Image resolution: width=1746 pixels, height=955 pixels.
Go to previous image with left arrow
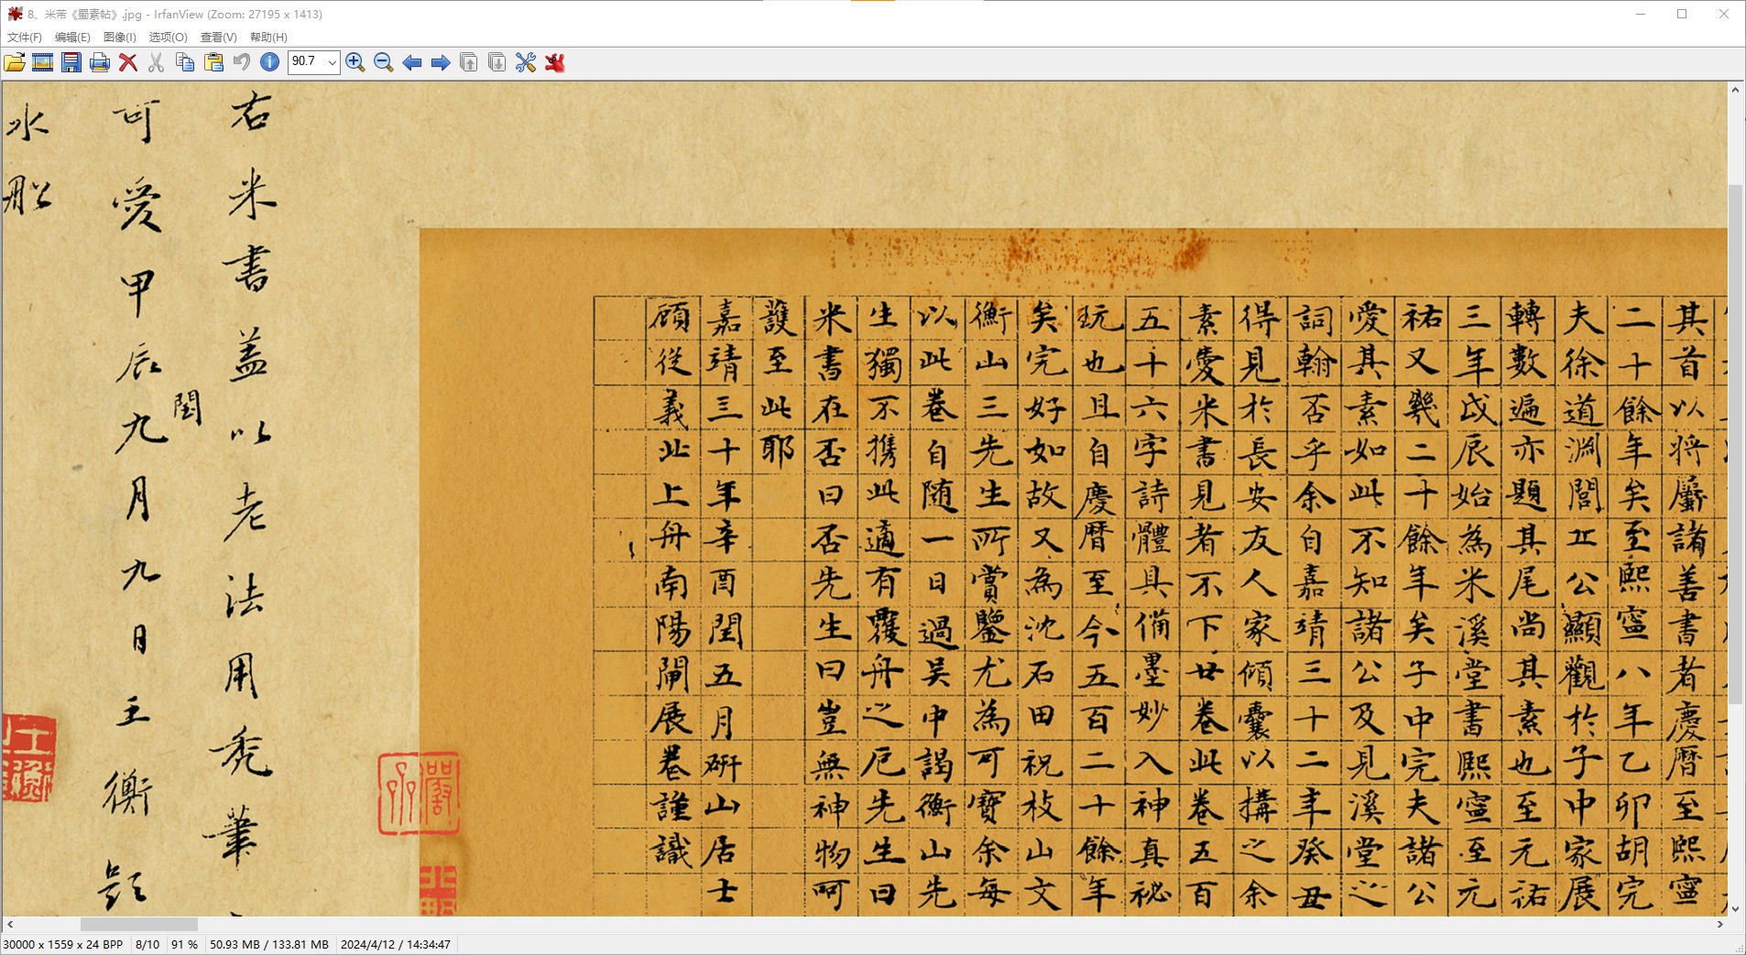point(412,62)
